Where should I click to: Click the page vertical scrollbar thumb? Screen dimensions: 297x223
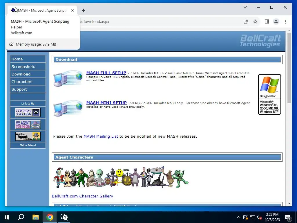(x=289, y=68)
